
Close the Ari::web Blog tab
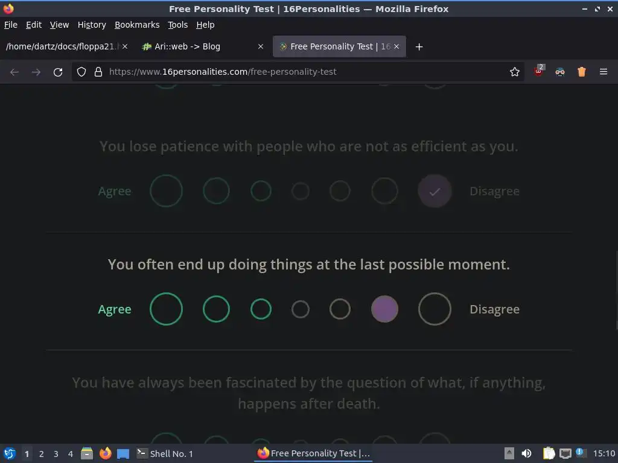(x=261, y=46)
